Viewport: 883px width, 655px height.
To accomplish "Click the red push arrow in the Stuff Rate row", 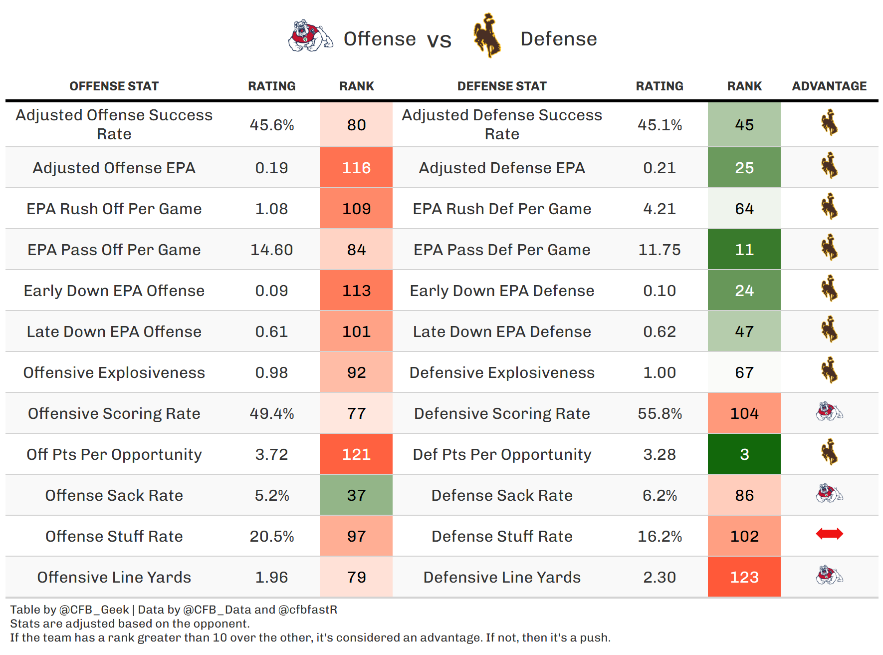I will click(x=829, y=534).
